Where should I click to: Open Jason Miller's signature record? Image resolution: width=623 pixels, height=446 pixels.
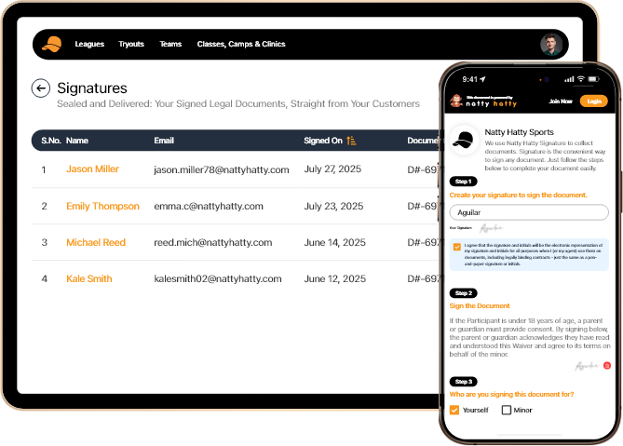92,169
